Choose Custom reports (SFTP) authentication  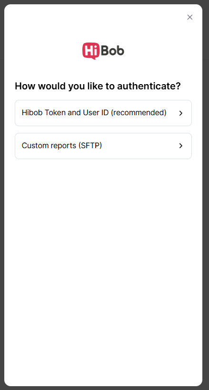click(x=103, y=146)
